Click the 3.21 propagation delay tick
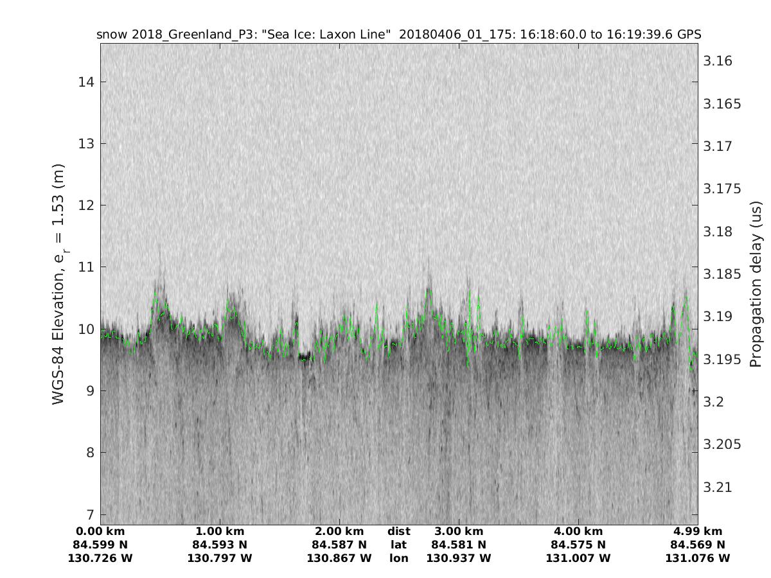Image resolution: width=771 pixels, height=578 pixels. 718,487
